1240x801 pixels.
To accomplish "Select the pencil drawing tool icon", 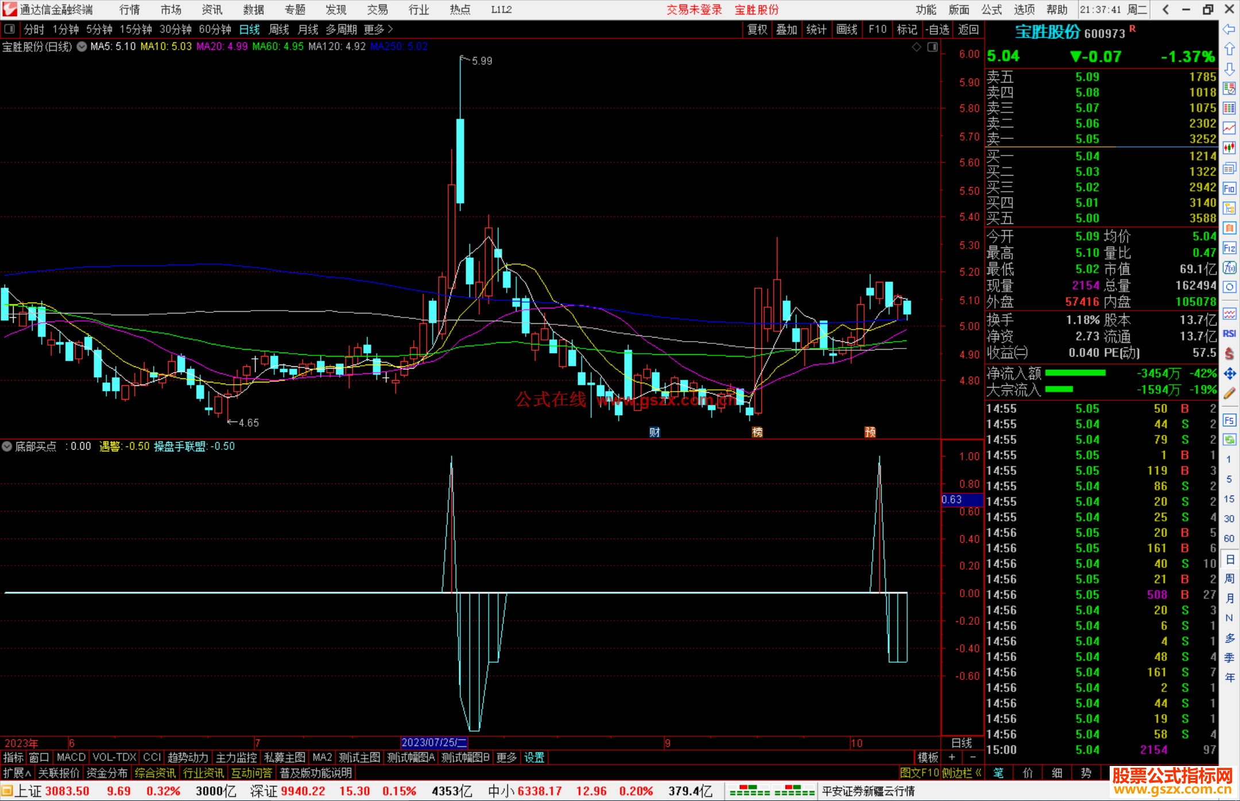I will [x=1229, y=394].
